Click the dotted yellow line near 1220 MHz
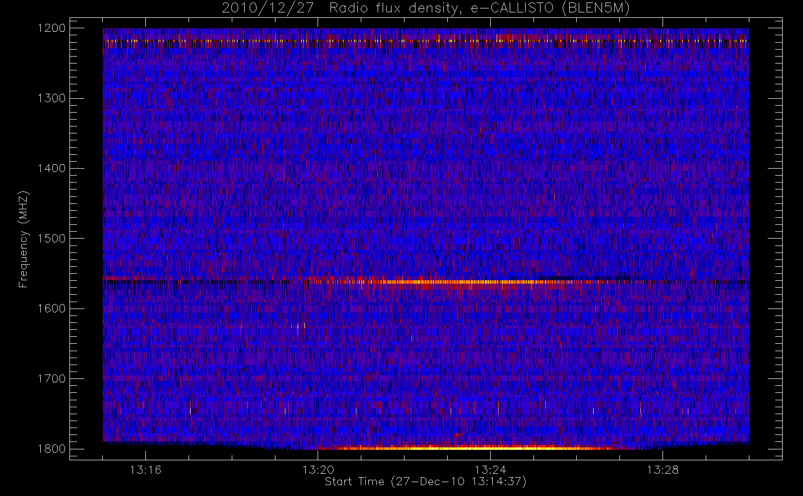This screenshot has width=803, height=496. point(426,41)
